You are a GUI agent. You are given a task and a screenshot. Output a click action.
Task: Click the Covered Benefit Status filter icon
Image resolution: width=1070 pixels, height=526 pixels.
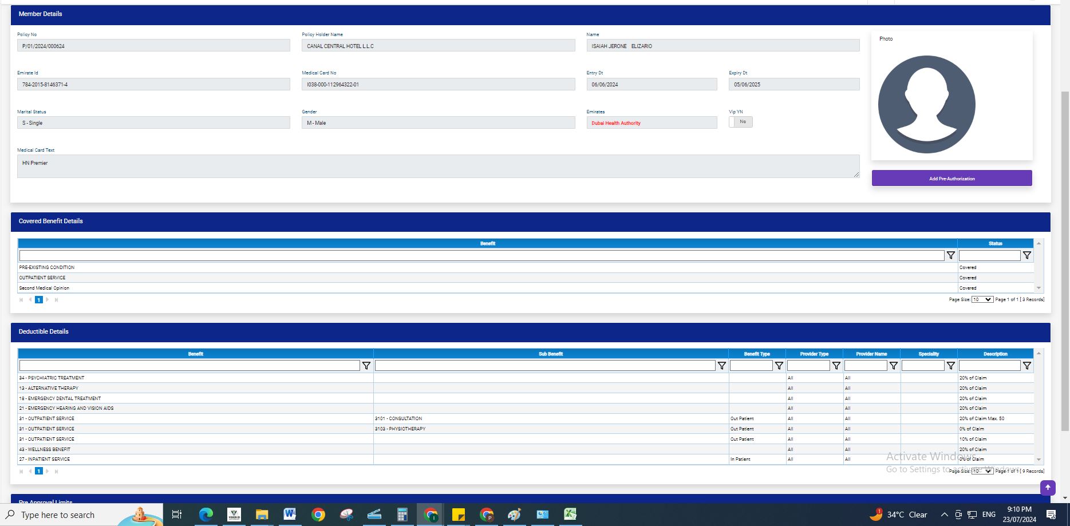point(1026,255)
